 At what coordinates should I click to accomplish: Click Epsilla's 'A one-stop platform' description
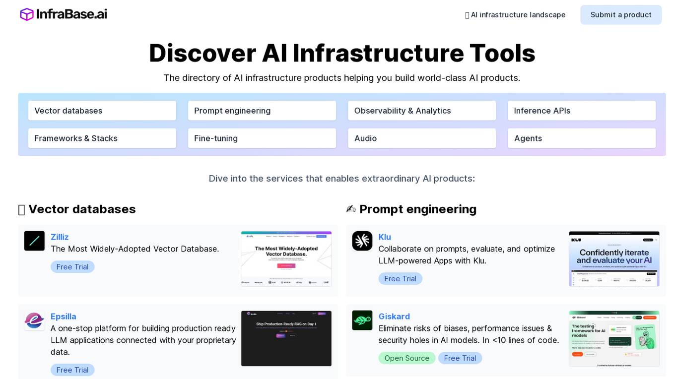point(143,340)
